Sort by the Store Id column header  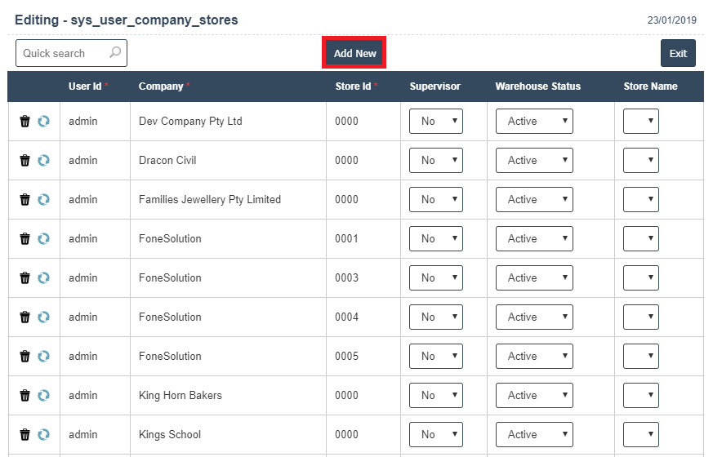353,87
